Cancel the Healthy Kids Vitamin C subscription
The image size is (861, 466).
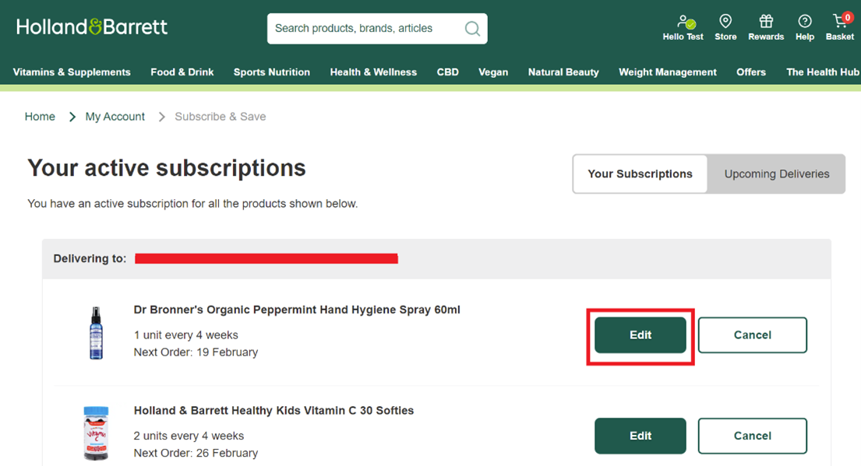pos(752,436)
